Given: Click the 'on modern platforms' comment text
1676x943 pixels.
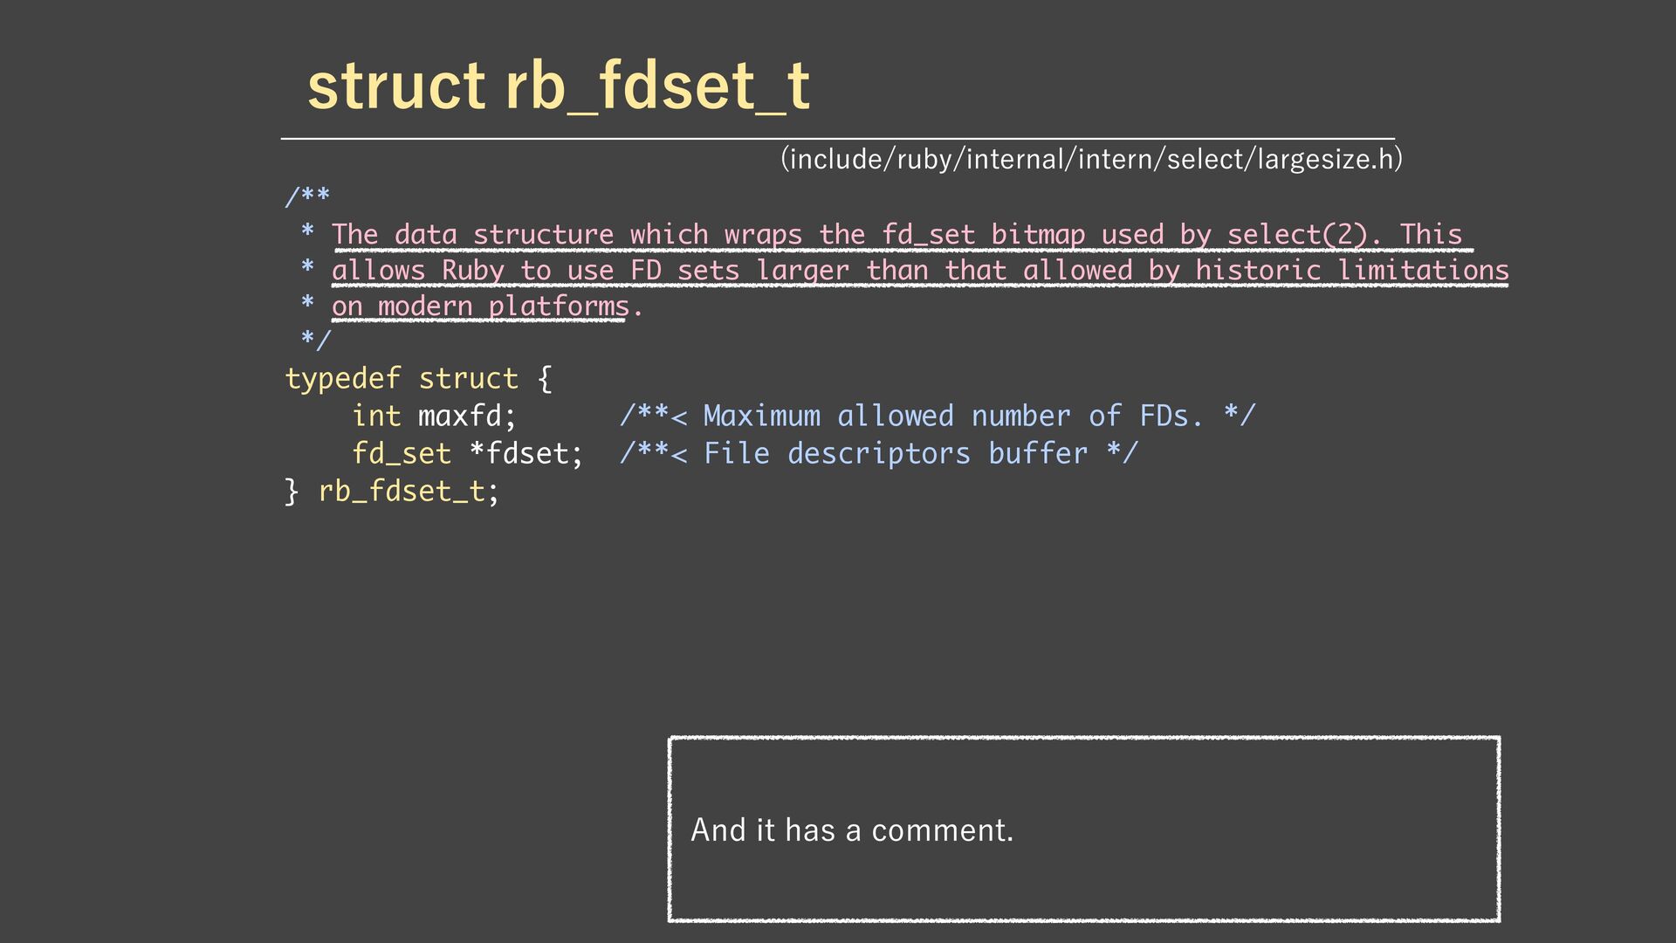Looking at the screenshot, I should pos(480,306).
